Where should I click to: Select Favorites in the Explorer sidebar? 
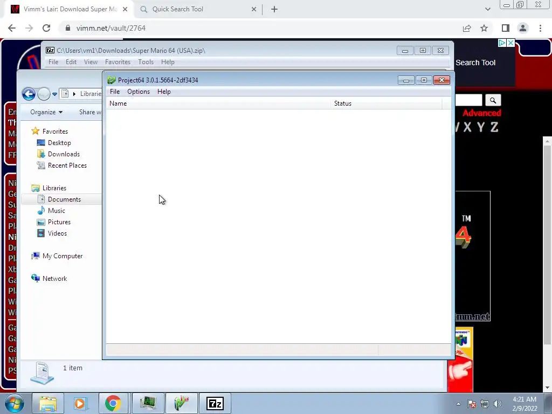click(55, 132)
